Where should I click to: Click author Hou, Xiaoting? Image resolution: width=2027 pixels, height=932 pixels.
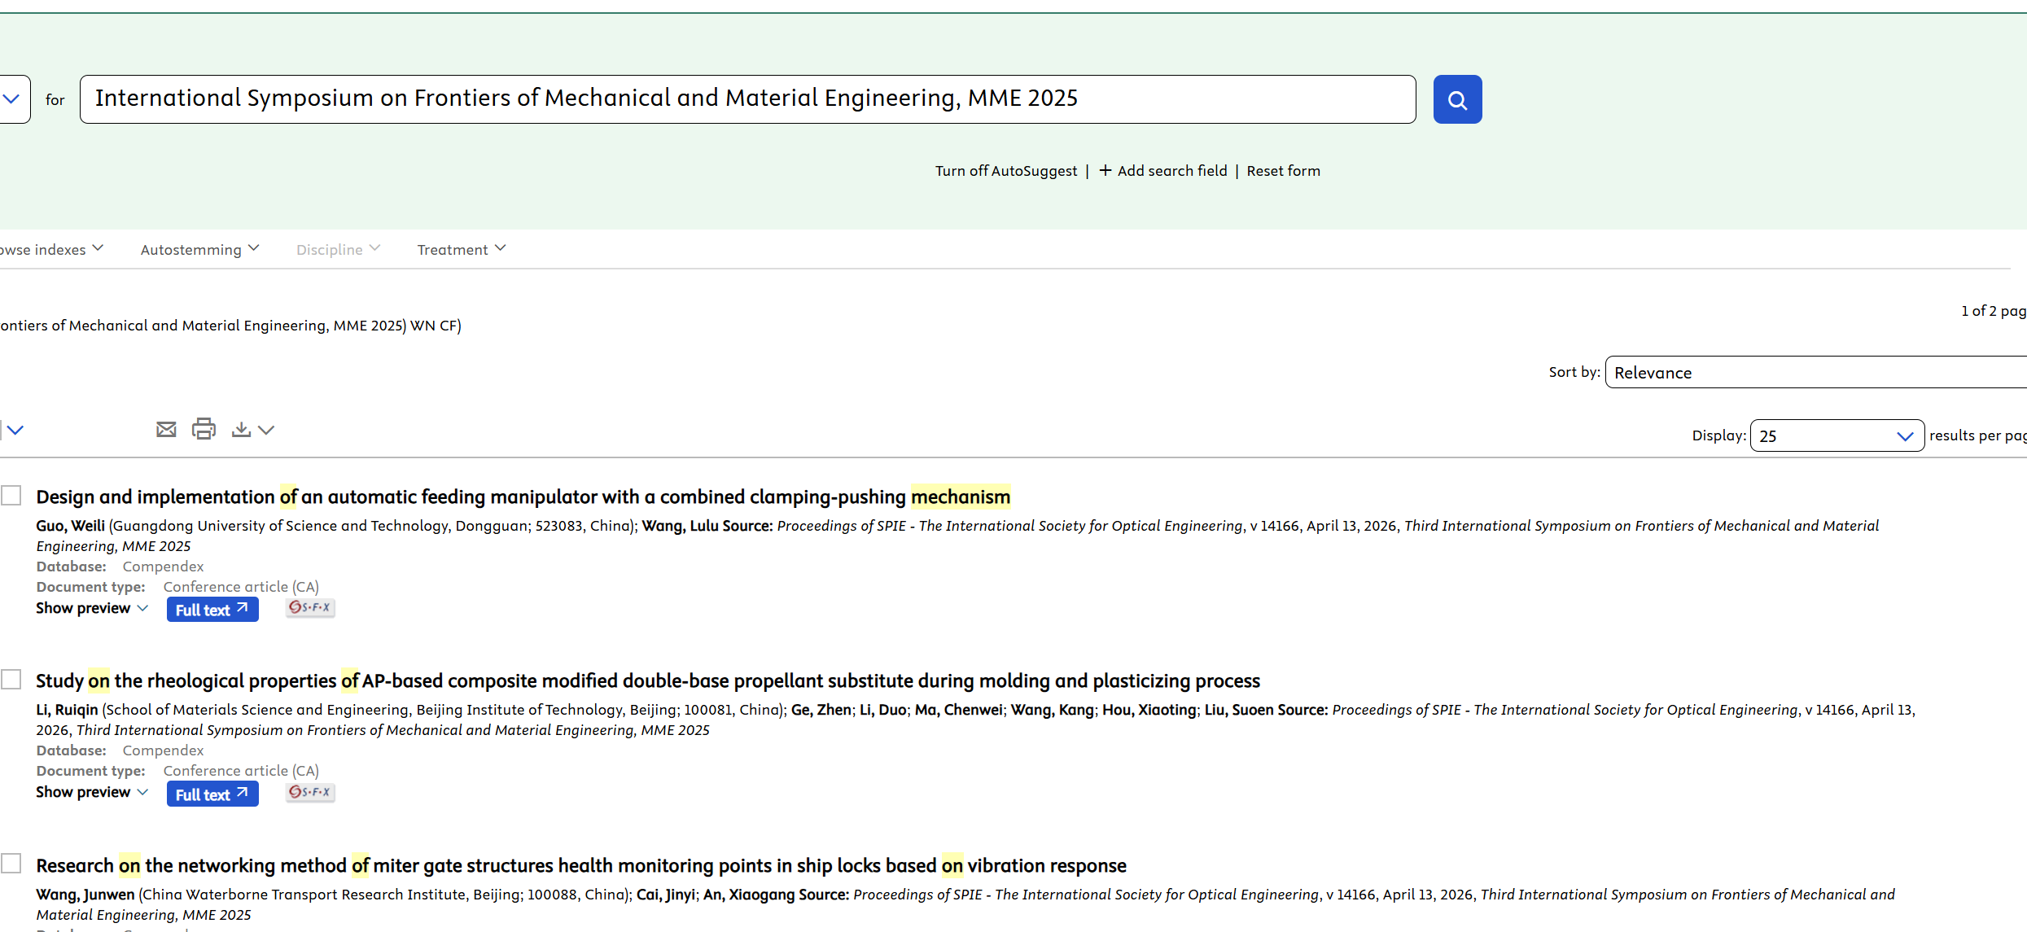(1149, 710)
